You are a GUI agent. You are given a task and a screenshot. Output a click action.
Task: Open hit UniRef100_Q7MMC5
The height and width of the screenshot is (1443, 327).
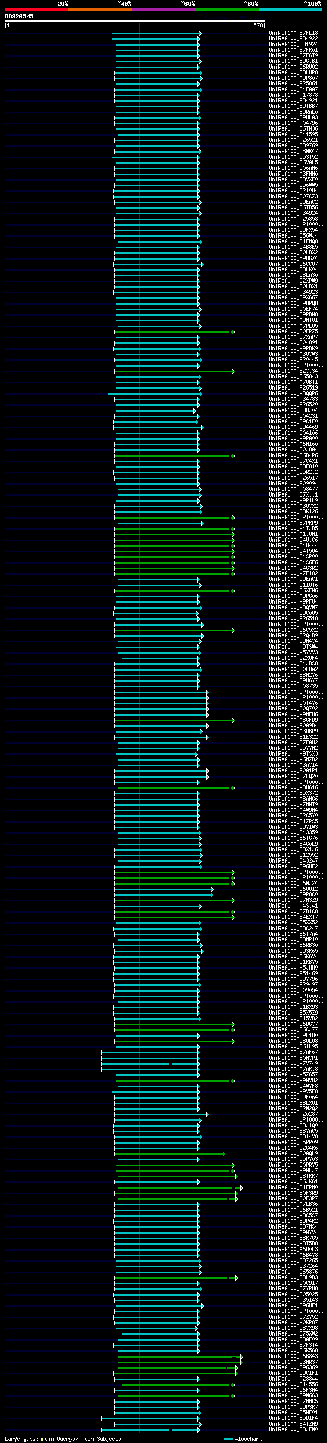[293, 1401]
